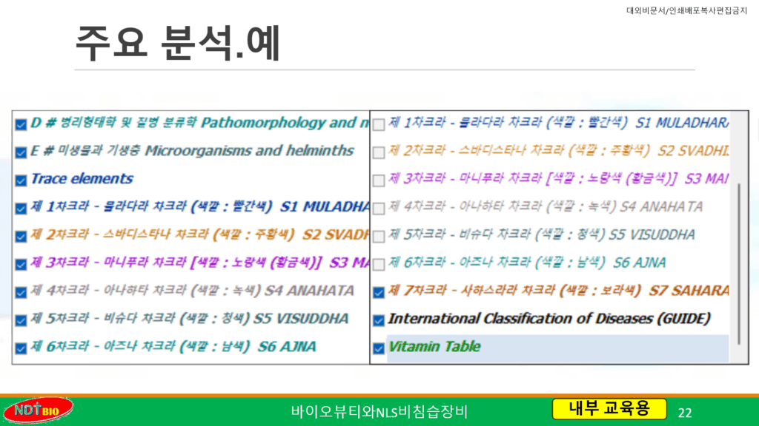759x426 pixels.
Task: Select the Vitamin Table list item
Action: point(434,347)
